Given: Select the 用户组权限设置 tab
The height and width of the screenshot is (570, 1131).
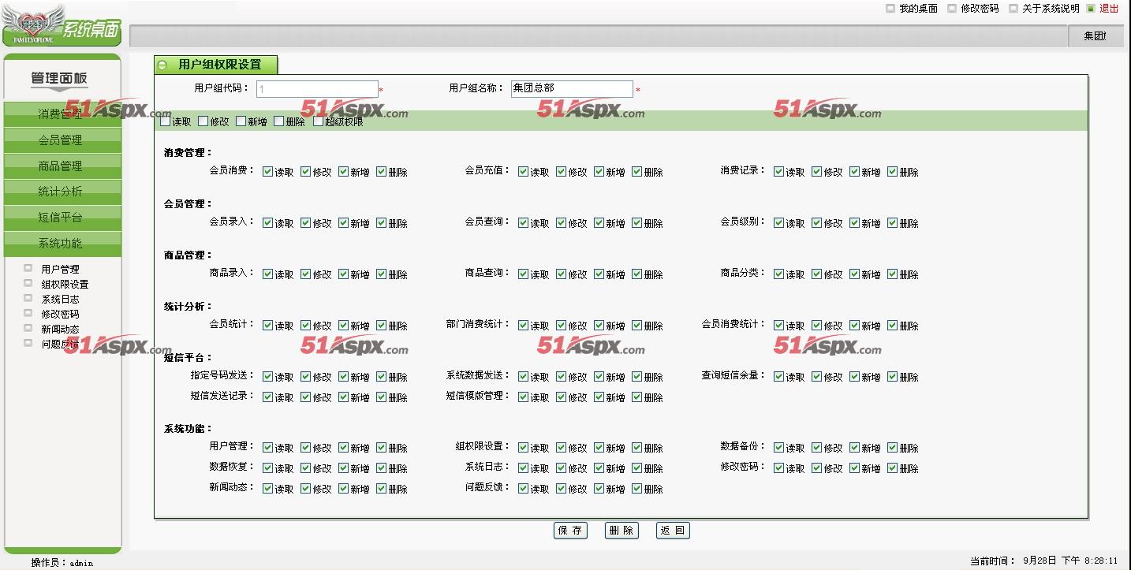Looking at the screenshot, I should pos(216,65).
